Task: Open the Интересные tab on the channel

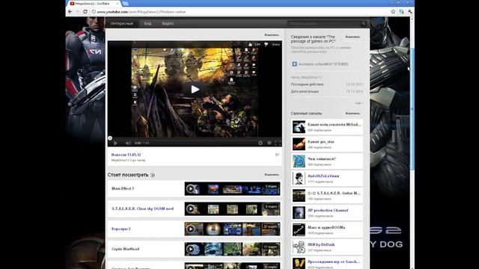Action: click(x=121, y=23)
